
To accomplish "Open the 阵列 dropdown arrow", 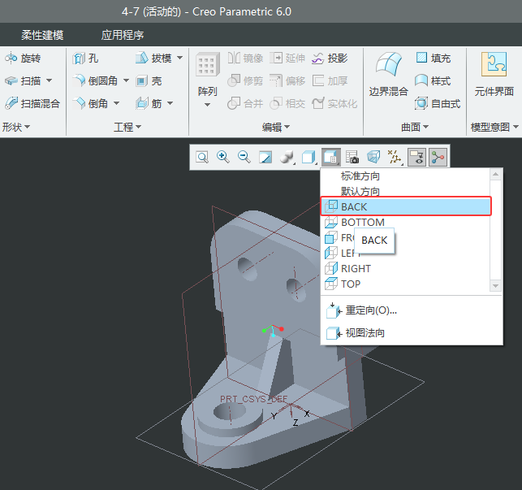I will click(x=207, y=105).
